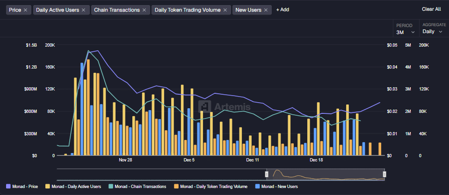449x195 pixels.
Task: Click the mini timeline navigator preview
Action: (x=325, y=174)
